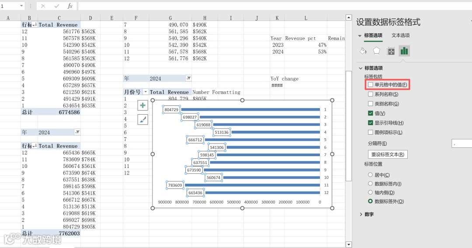Uncheck the 显示引导线 checkbox
Screen dimensions: 472x248
click(x=371, y=123)
